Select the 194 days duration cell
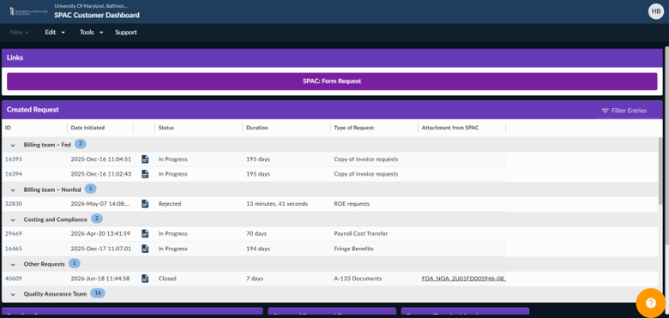The image size is (669, 318). 258,249
